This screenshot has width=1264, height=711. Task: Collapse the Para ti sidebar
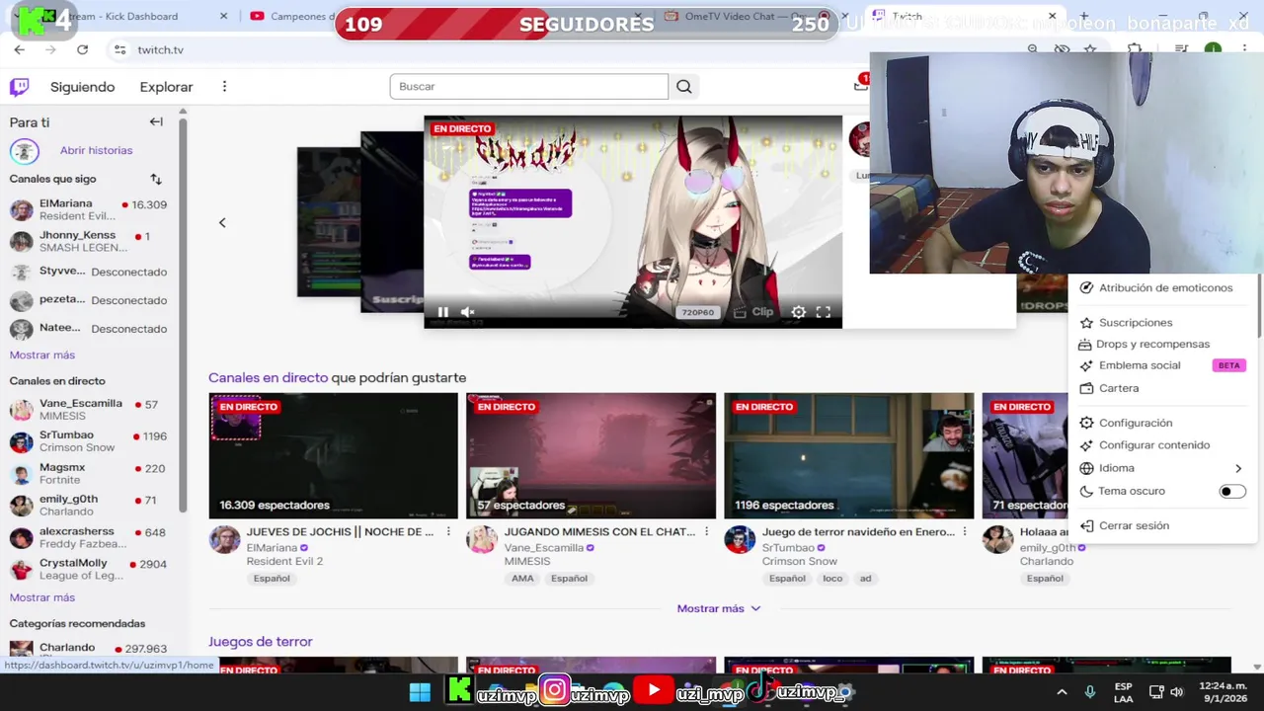(x=156, y=121)
